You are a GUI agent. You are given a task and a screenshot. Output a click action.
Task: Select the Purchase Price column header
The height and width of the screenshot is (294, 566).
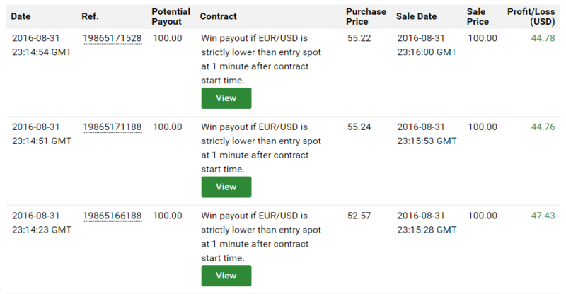366,16
